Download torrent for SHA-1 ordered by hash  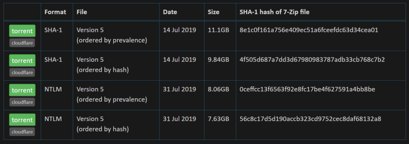coord(22,61)
